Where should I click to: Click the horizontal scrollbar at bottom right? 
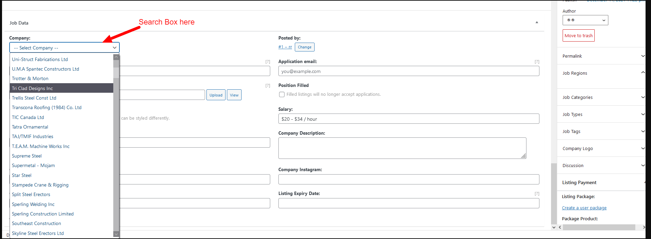coord(599,227)
